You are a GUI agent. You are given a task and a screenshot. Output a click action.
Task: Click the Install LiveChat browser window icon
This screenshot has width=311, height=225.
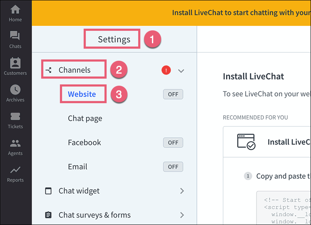click(246, 142)
